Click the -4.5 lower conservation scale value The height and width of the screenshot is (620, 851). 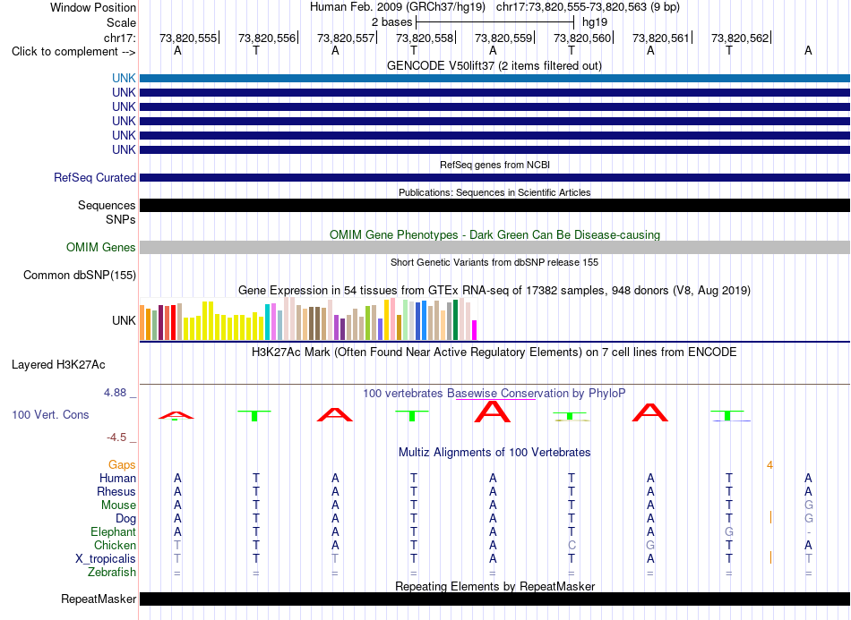click(116, 437)
